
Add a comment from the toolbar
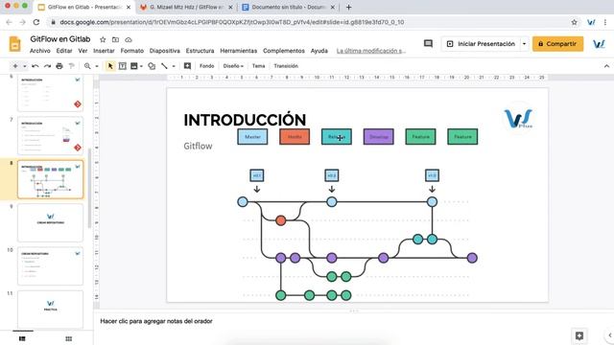tap(188, 66)
